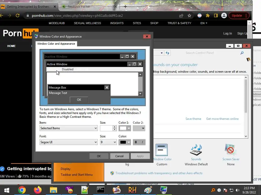
Task: Click the share page icon in address bar
Action: [181, 15]
